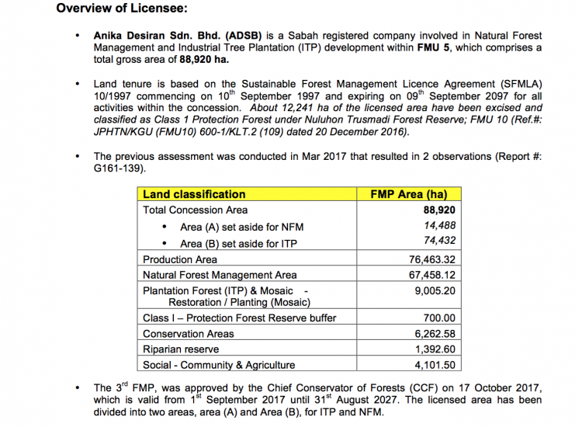Click the report number 'G161-139).'

pos(120,168)
